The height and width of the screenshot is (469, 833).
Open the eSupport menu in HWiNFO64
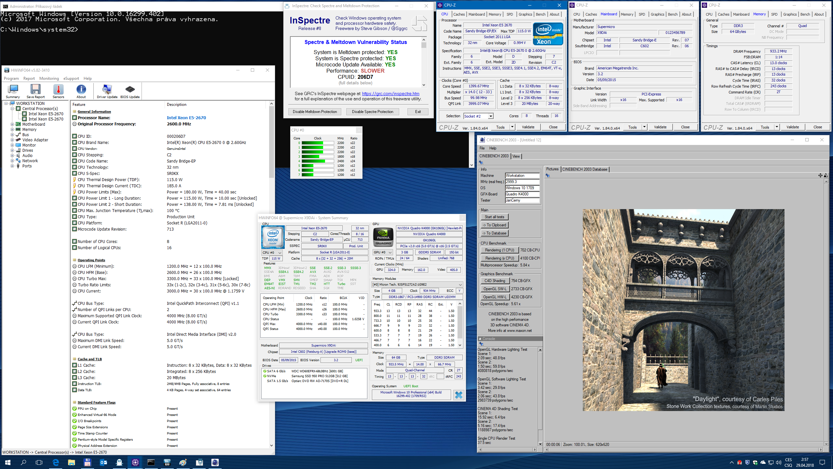pyautogui.click(x=71, y=78)
